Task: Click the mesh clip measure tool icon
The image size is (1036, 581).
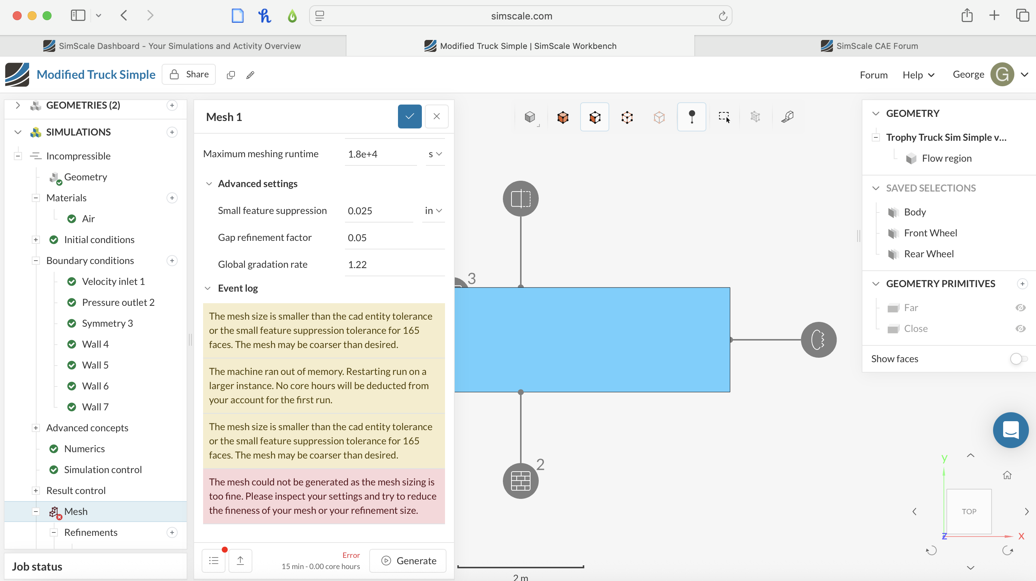Action: 787,116
